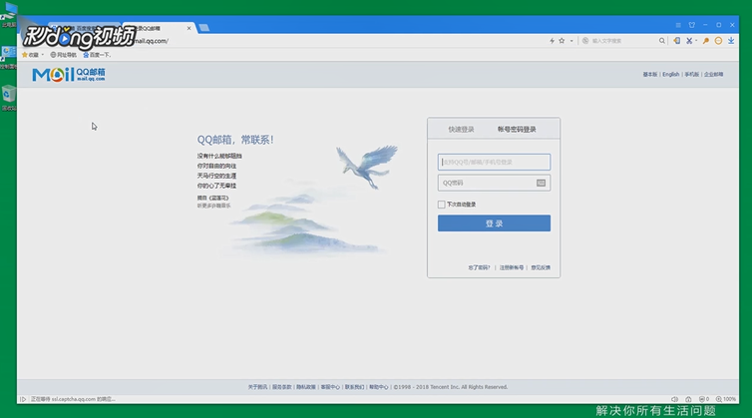Switch to 快速登录 tab
752x418 pixels.
[x=461, y=129]
